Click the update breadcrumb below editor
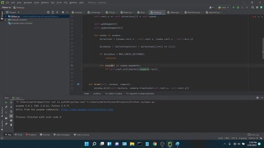 [97, 94]
